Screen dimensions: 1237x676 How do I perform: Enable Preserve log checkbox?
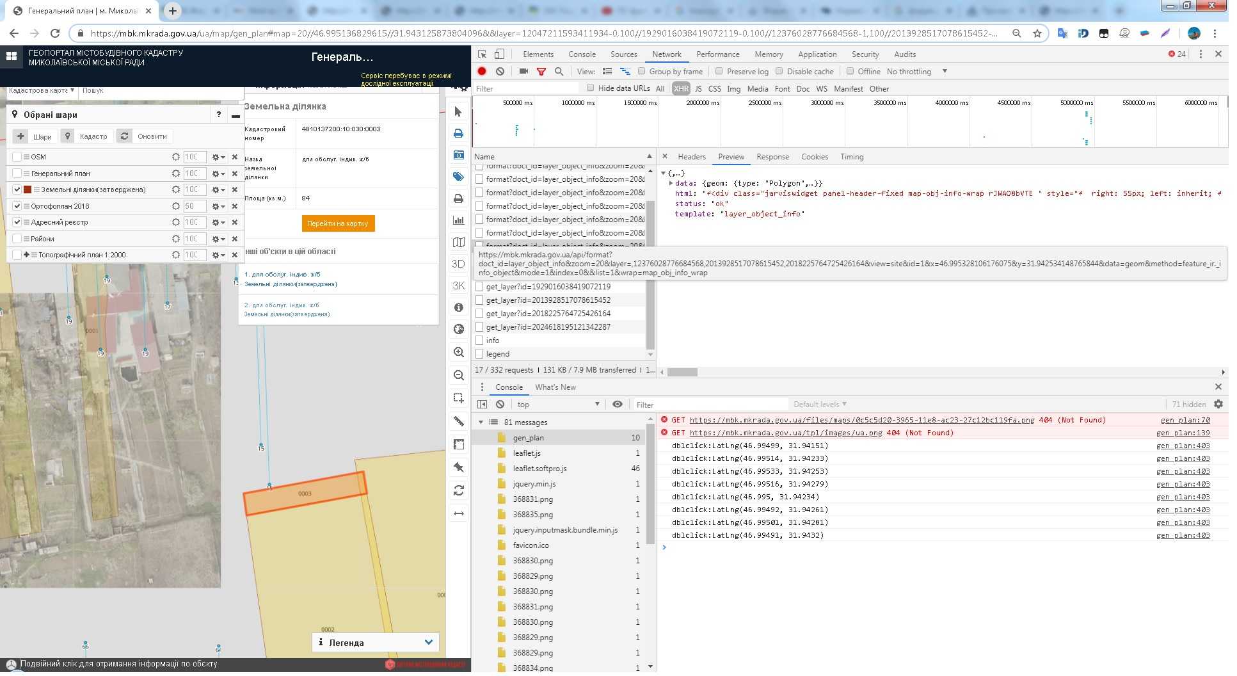(x=719, y=72)
